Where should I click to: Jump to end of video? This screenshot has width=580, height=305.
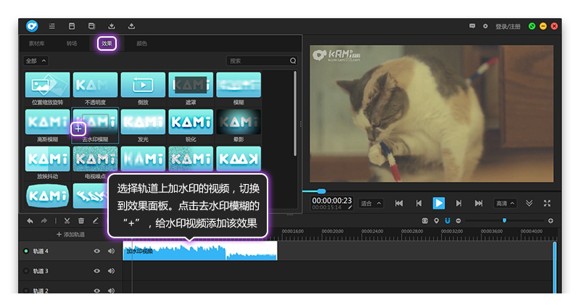(478, 204)
